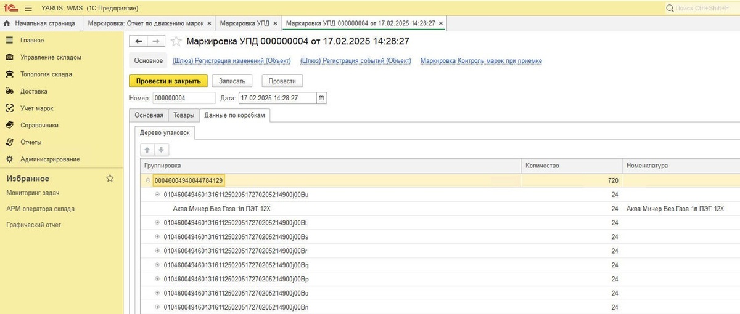This screenshot has width=740, height=314.
Task: Close the Маркировка УПД 000000004 tab
Action: tap(440, 23)
